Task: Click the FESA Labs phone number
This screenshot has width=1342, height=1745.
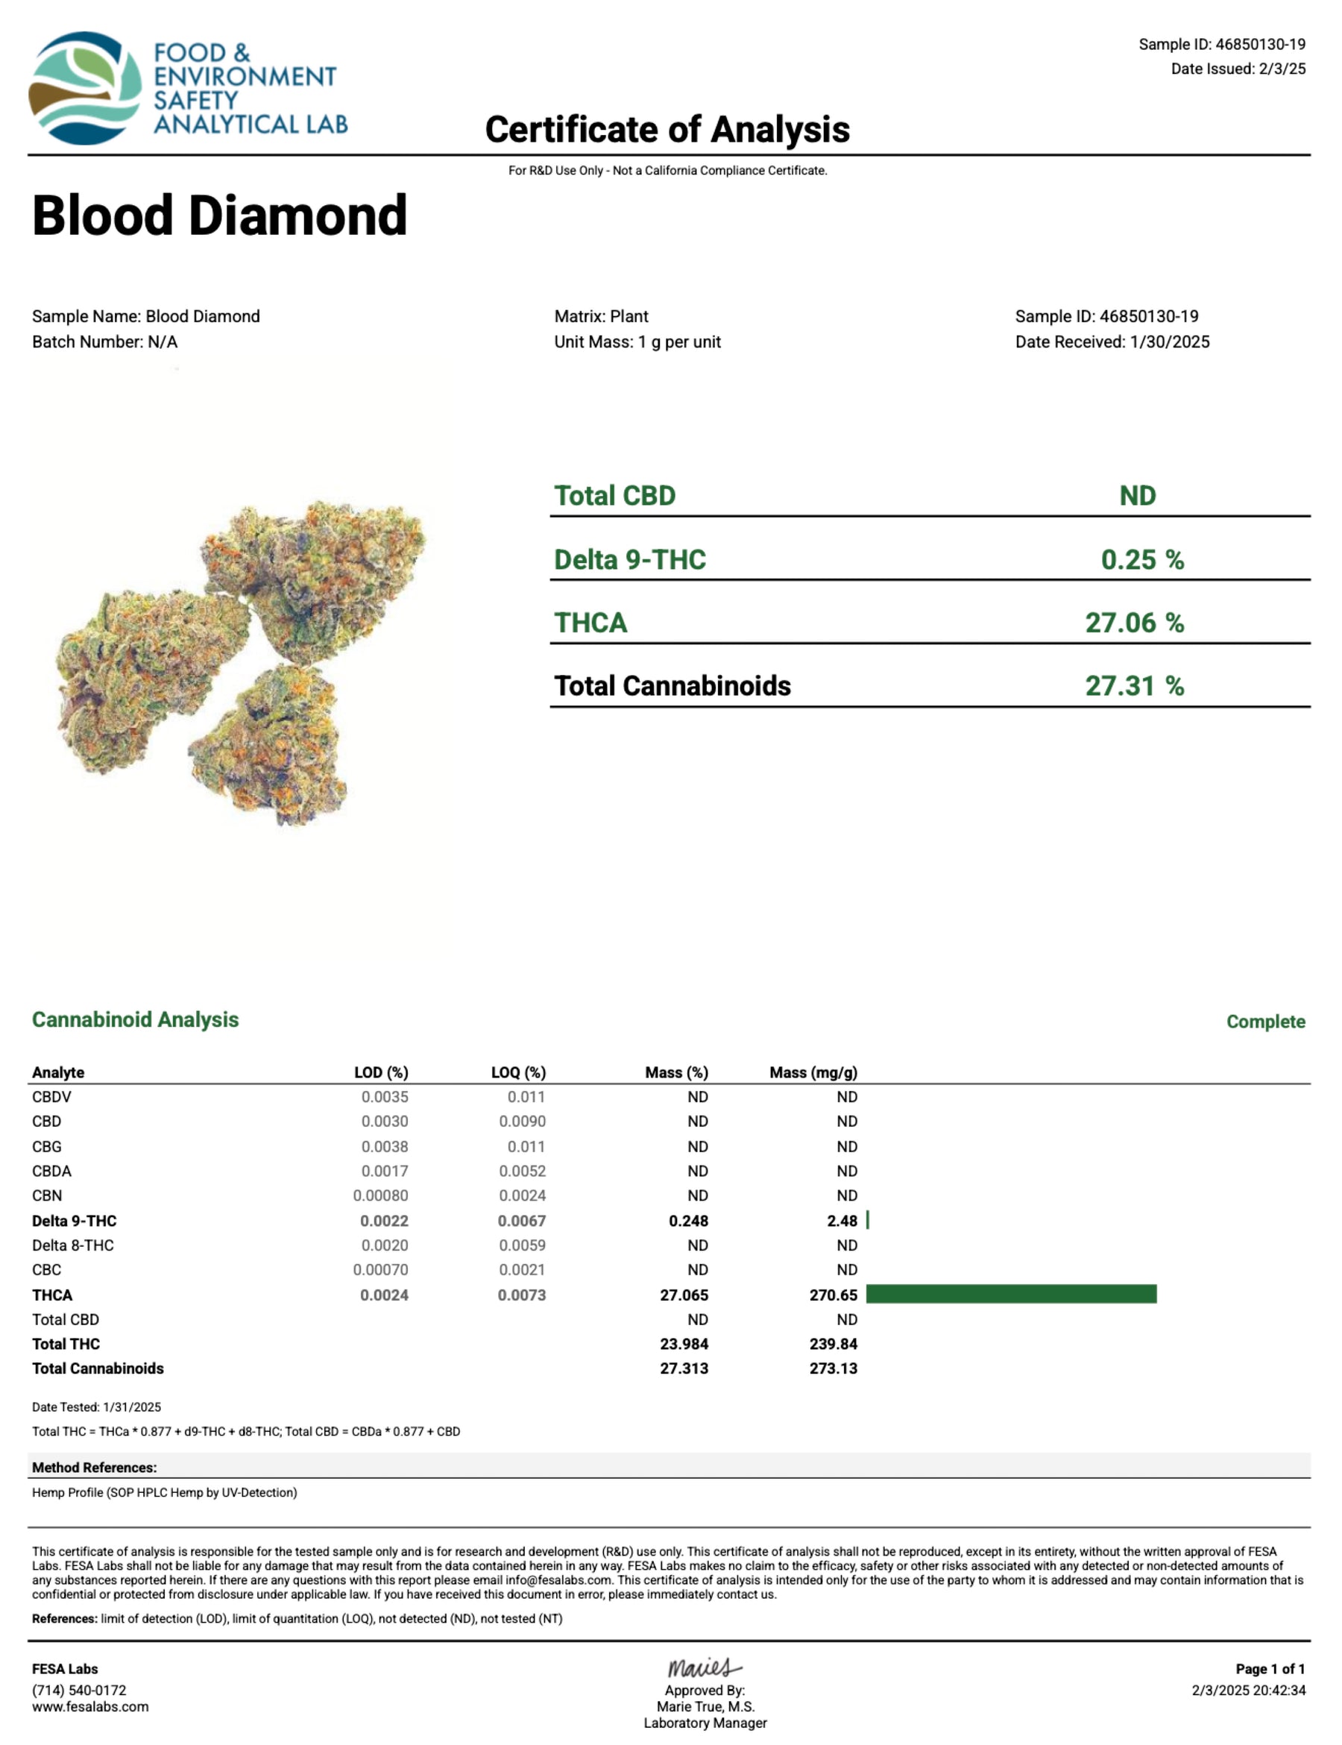Action: [79, 1690]
